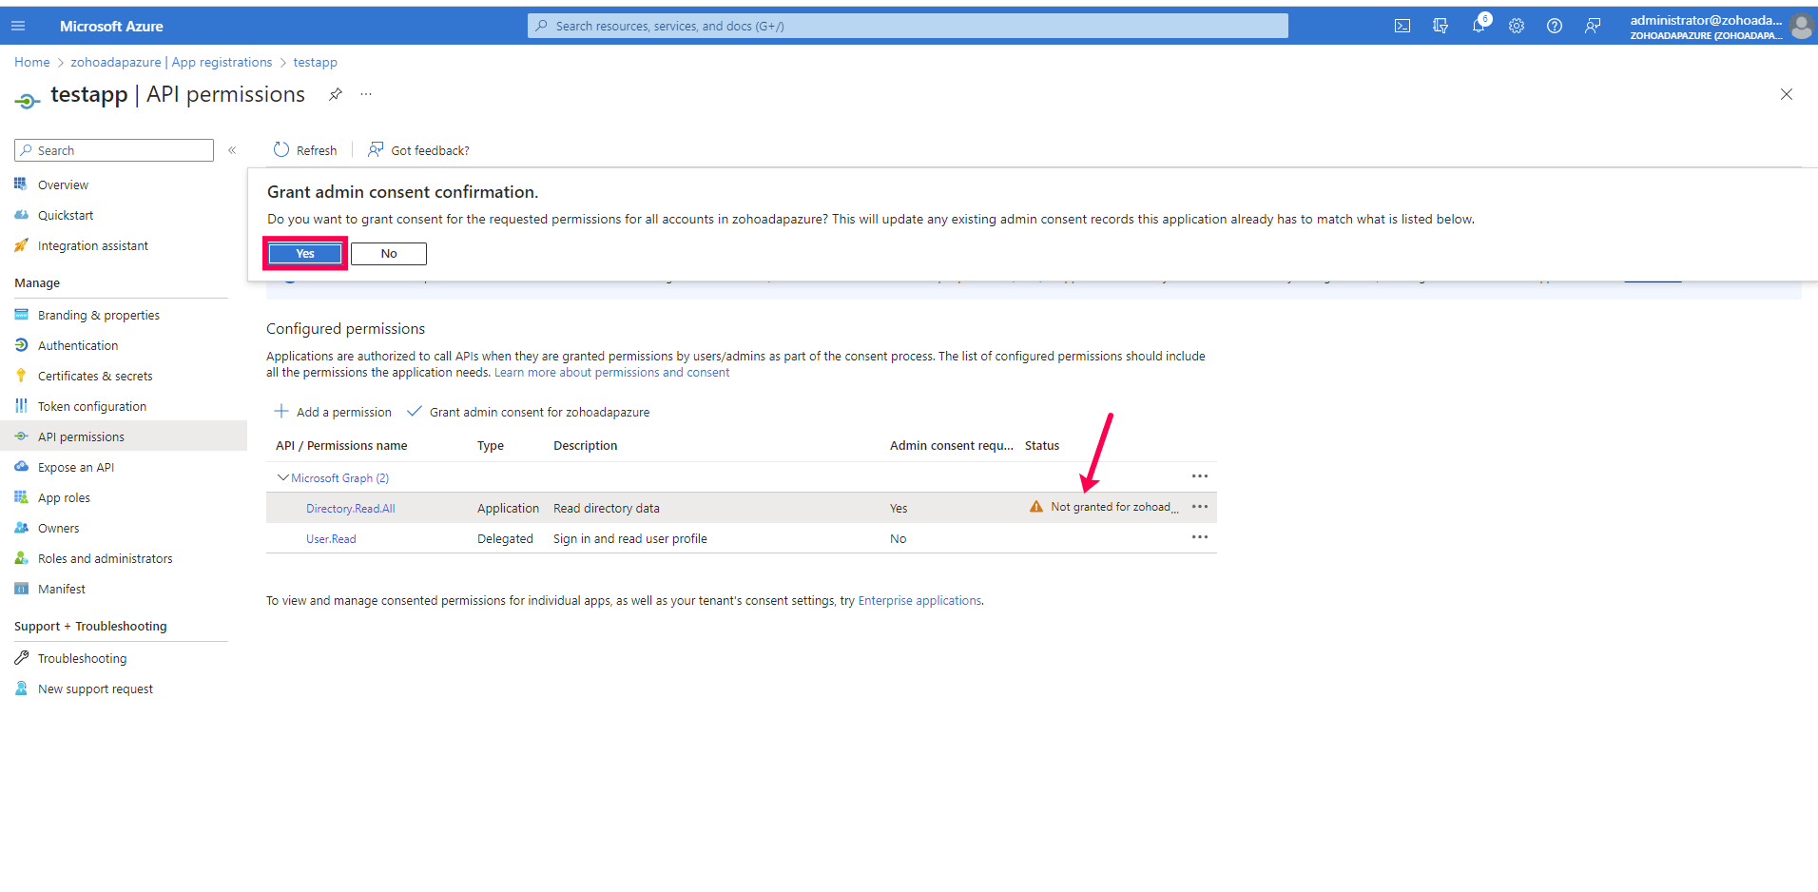Close the API permissions blade
1818x892 pixels.
click(x=1787, y=94)
